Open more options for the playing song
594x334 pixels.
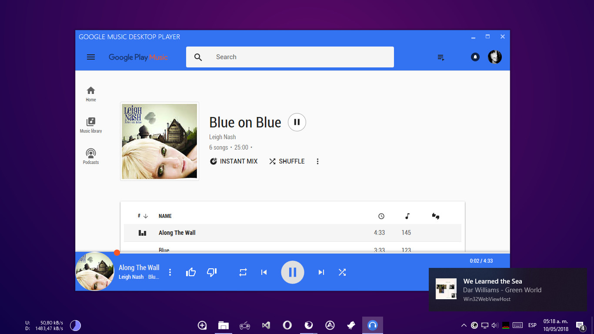point(170,272)
